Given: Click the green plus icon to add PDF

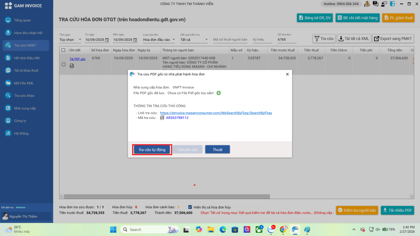Looking at the screenshot, I should click(219, 93).
